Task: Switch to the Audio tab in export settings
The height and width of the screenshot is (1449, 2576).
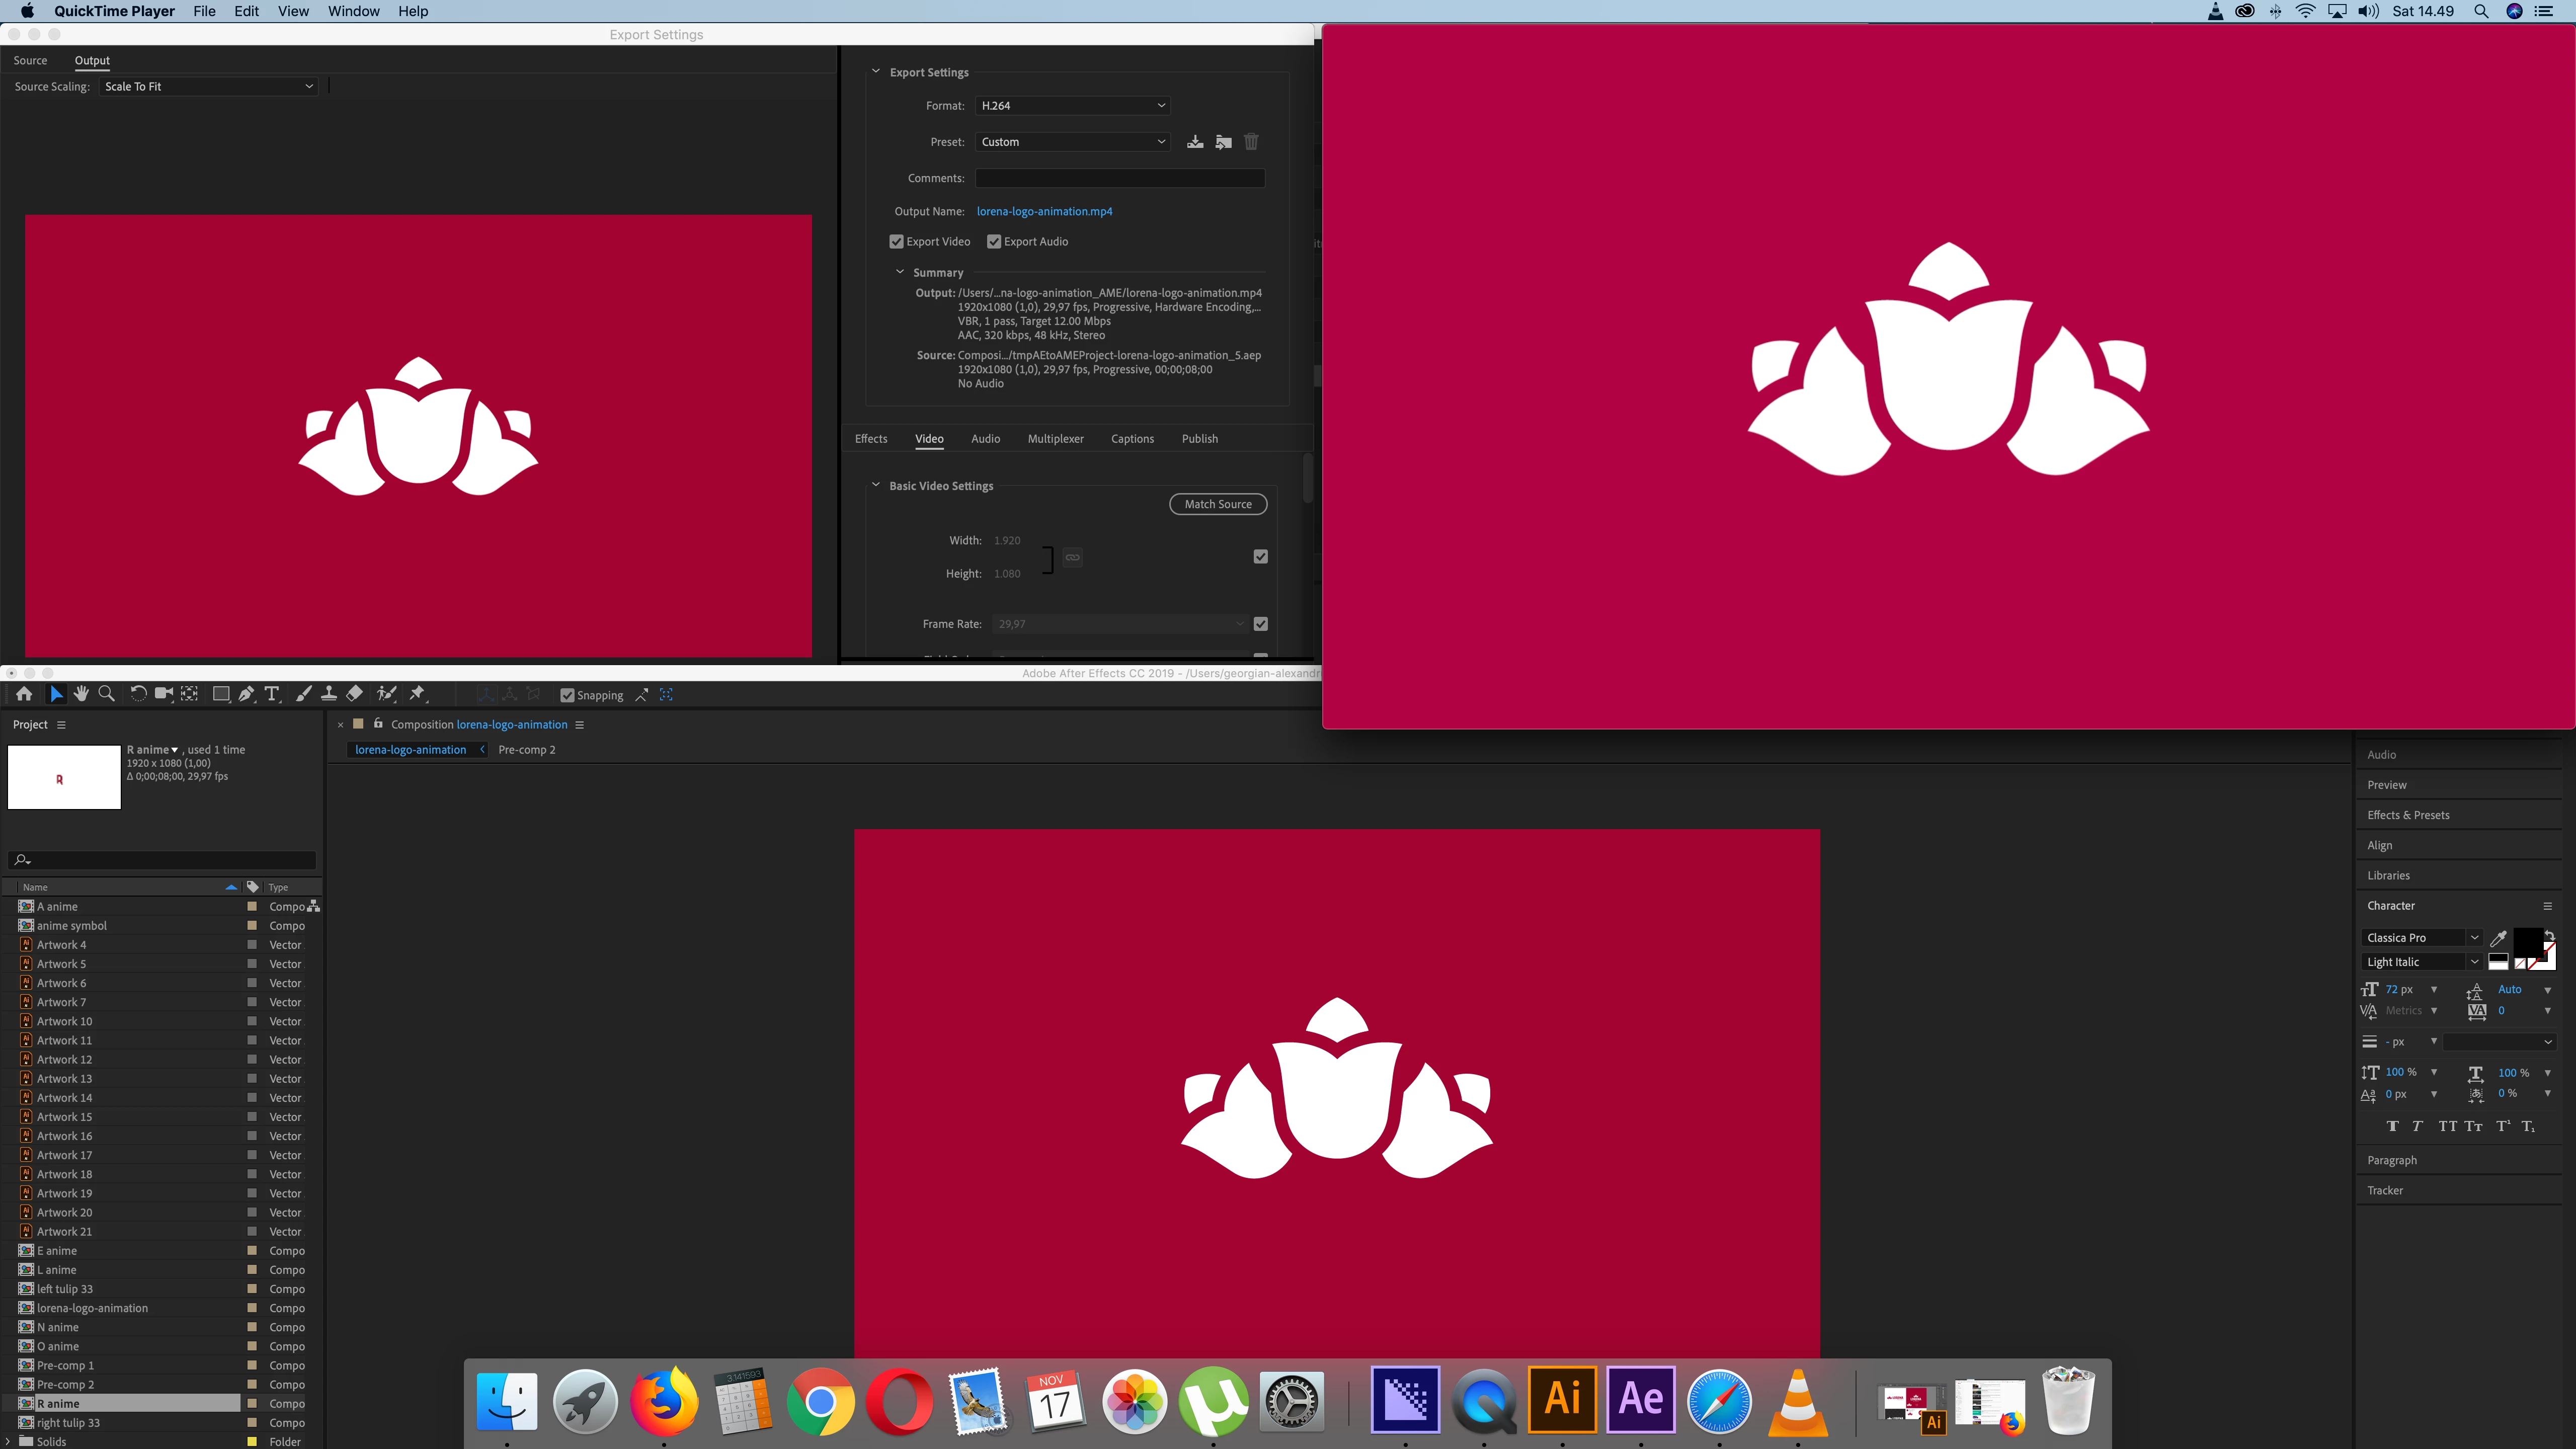Action: [985, 439]
